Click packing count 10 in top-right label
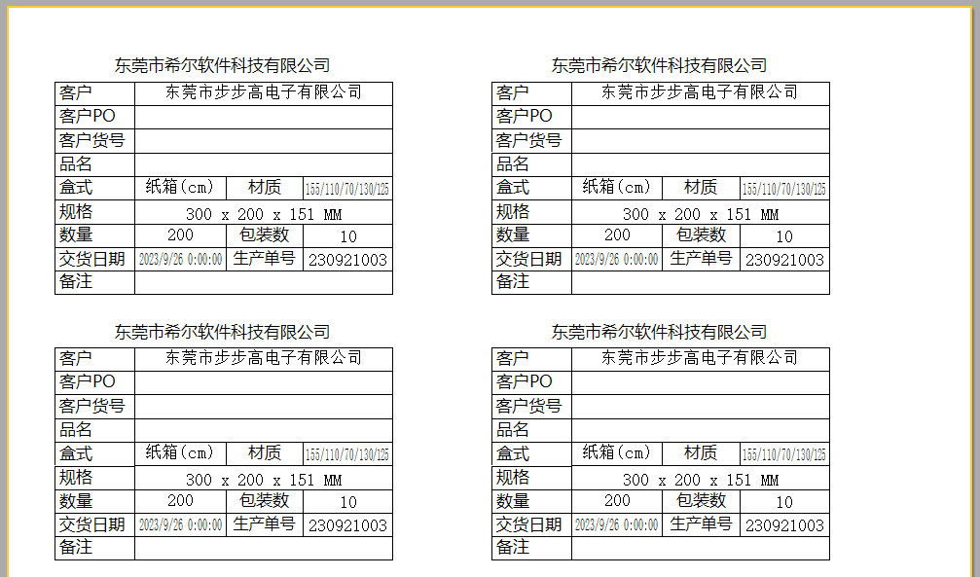Viewport: 980px width, 577px height. [784, 236]
